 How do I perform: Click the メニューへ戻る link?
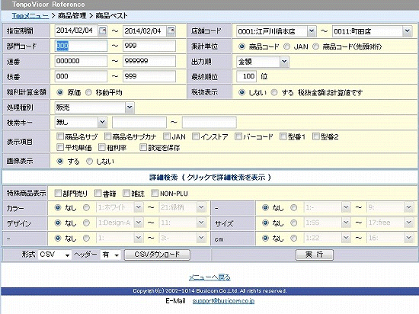click(x=209, y=277)
